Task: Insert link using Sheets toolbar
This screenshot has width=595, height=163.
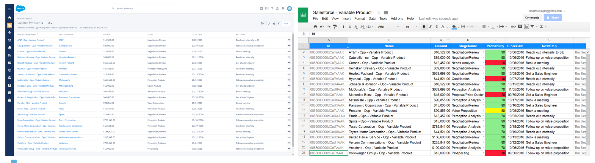Action: pos(513,27)
